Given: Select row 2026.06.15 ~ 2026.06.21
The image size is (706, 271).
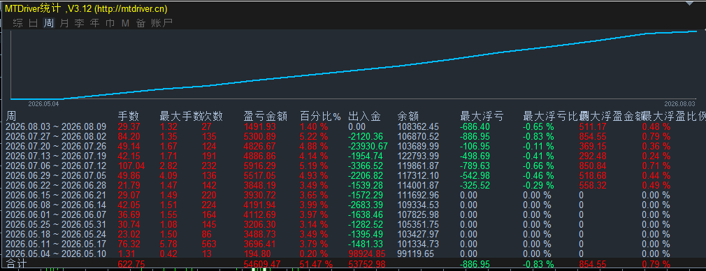Looking at the screenshot, I should 353,195.
